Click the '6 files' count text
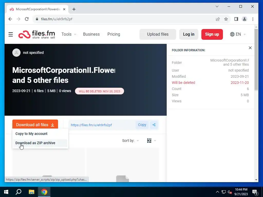Viewport: 263px width, 197px height. (39, 91)
